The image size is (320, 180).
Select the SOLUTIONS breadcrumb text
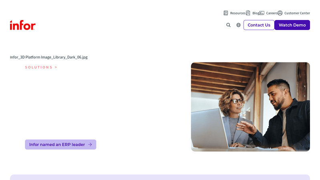pos(39,67)
